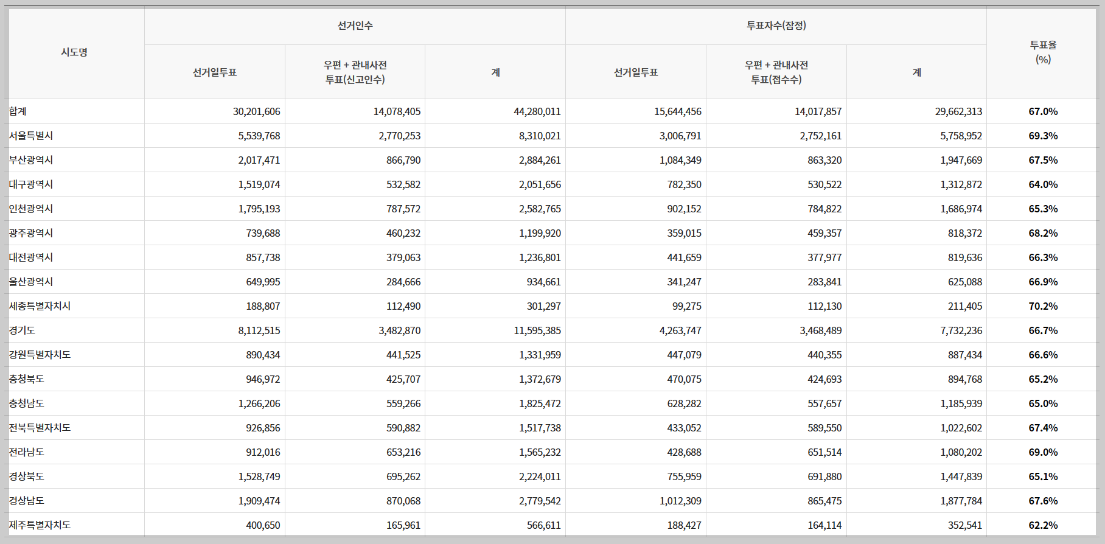Viewport: 1105px width, 544px height.
Task: Click Jeju turnout value 62.2%
Action: [x=1043, y=525]
